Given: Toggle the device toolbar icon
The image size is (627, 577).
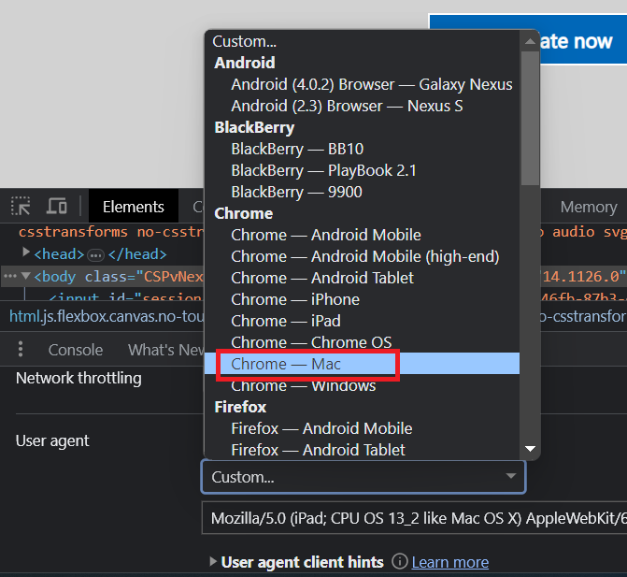Looking at the screenshot, I should [x=57, y=206].
